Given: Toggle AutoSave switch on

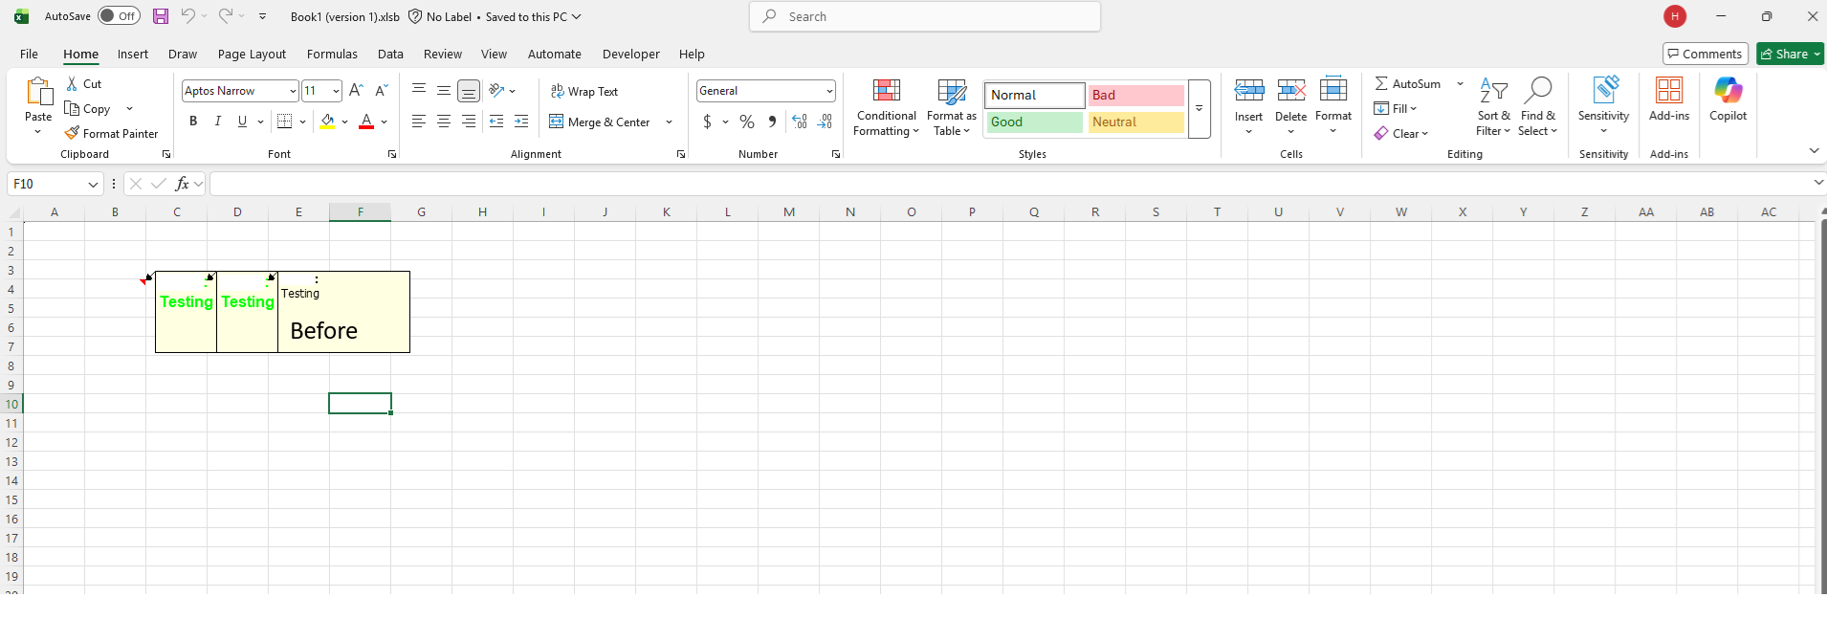Looking at the screenshot, I should tap(119, 16).
